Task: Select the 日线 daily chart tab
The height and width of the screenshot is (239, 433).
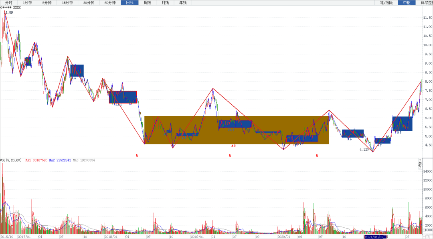Action: [129, 3]
